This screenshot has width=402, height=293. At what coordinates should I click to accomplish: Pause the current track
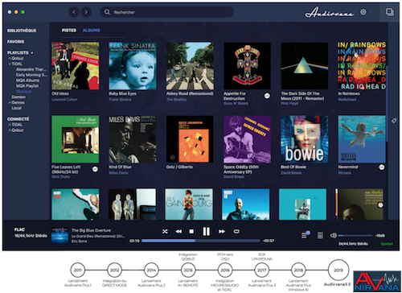pos(206,231)
